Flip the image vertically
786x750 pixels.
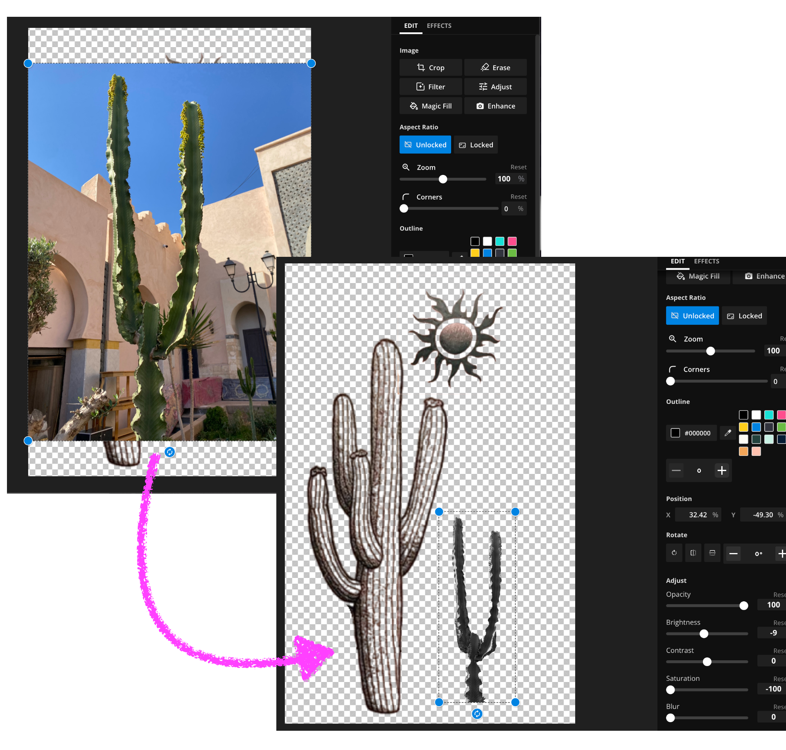tap(712, 553)
